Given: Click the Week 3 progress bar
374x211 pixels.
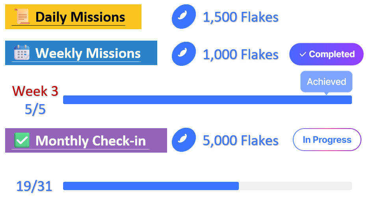Looking at the screenshot, I should pos(207,100).
